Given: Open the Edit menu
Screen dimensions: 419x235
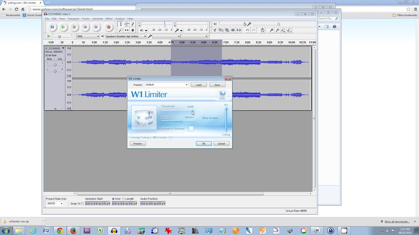Looking at the screenshot, I should [54, 19].
